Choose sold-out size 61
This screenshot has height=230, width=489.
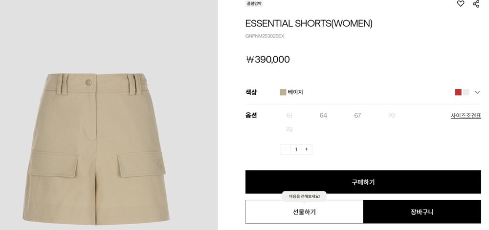[289, 115]
